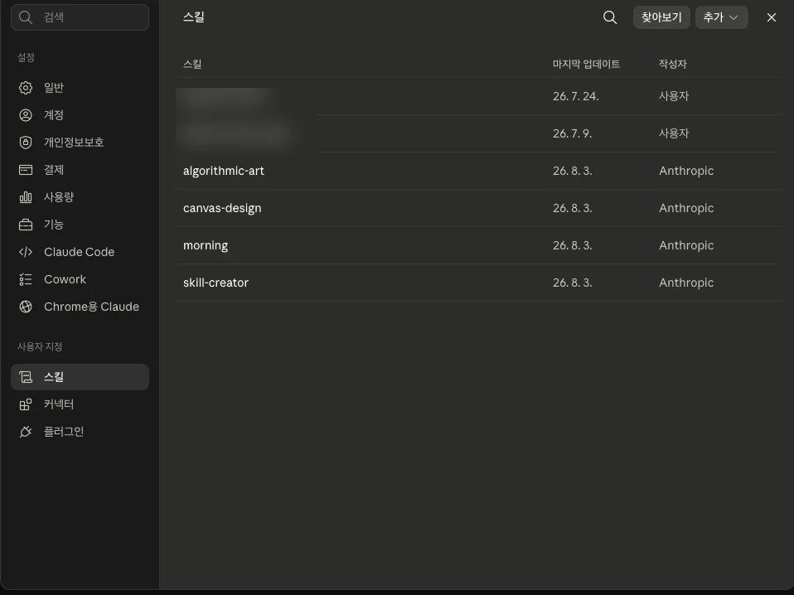Open Chrome용 Claude settings
This screenshot has height=595, width=794.
(x=80, y=307)
